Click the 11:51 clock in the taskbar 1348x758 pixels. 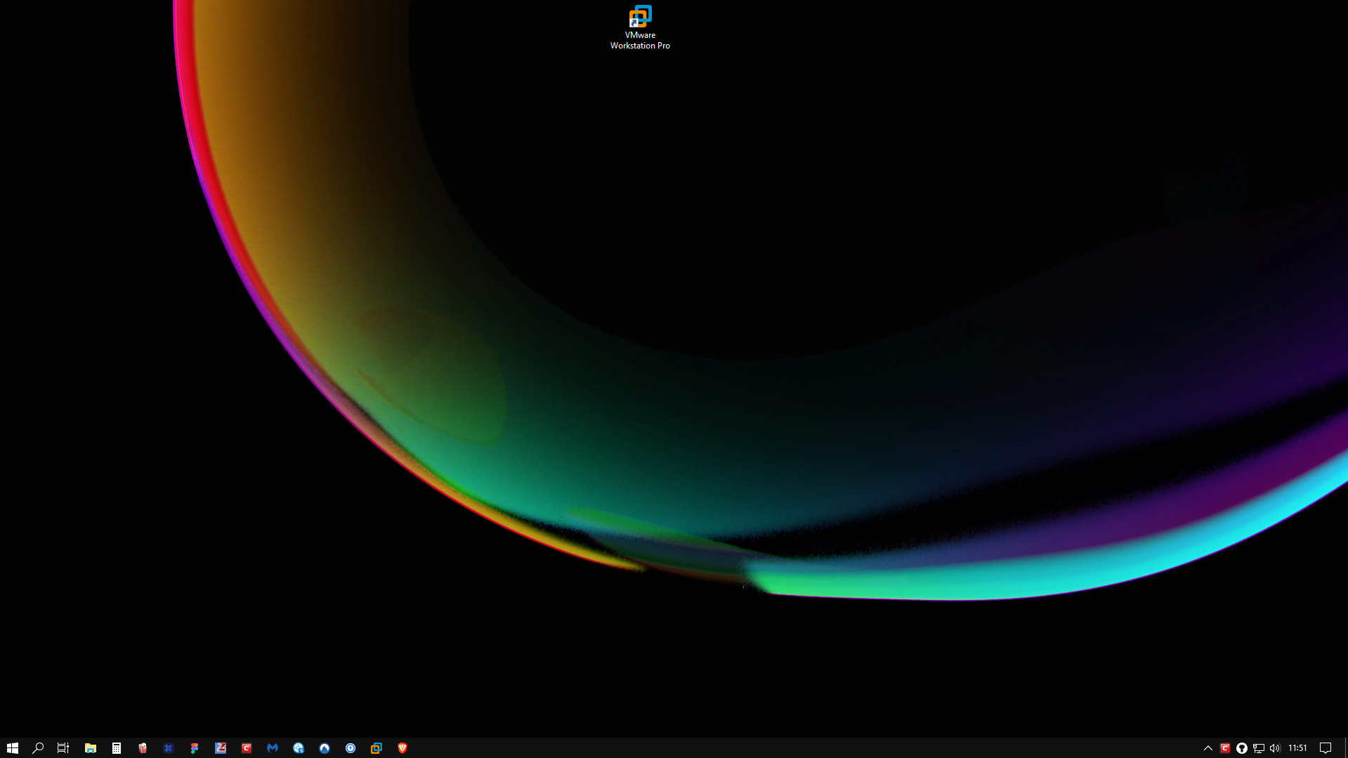[1297, 748]
